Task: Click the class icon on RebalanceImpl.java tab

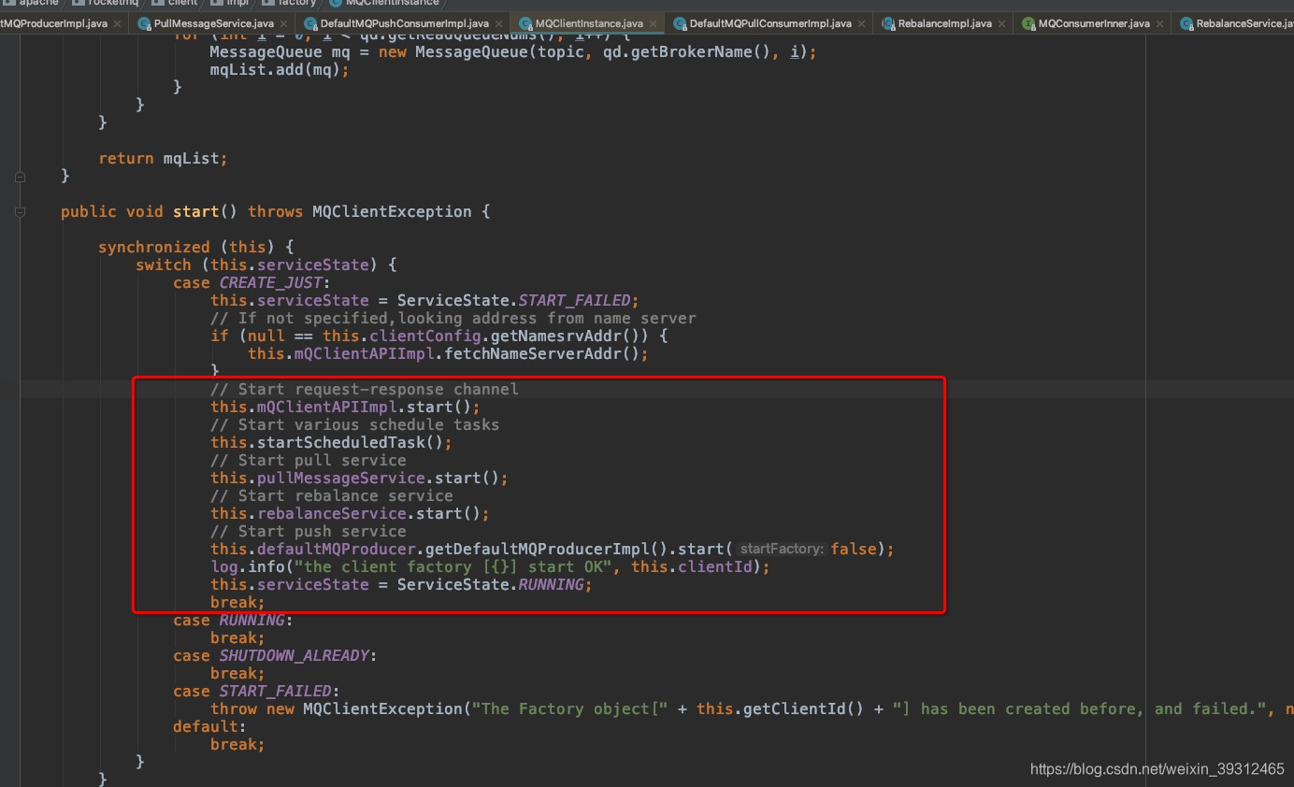Action: [x=887, y=23]
